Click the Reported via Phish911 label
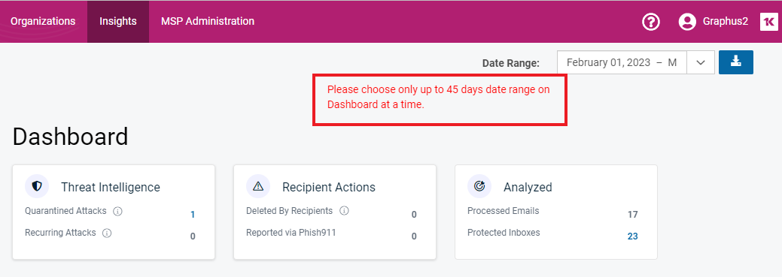Viewport: 782px width, 277px height. pos(291,232)
